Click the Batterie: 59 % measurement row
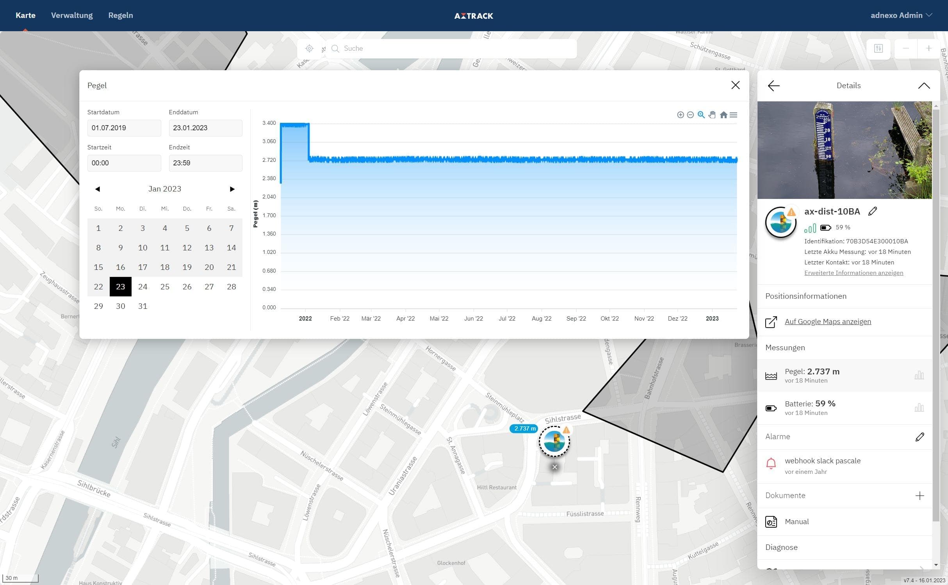The height and width of the screenshot is (585, 948). pyautogui.click(x=845, y=408)
